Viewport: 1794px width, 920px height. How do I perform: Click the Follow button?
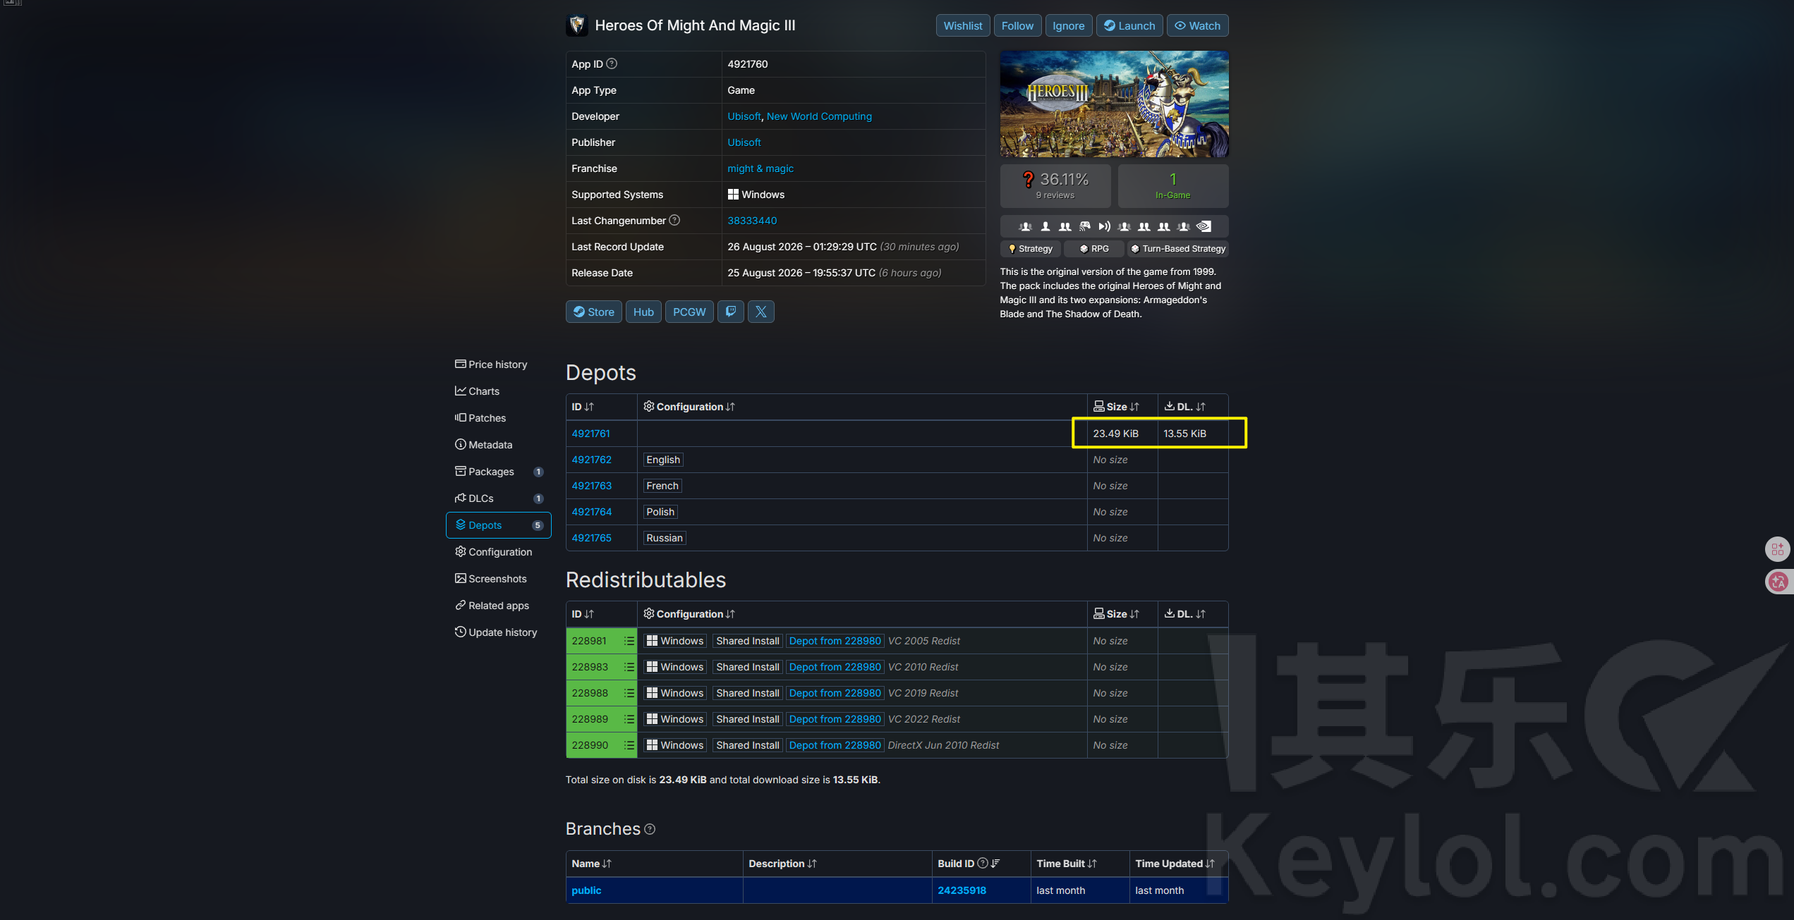1017,25
